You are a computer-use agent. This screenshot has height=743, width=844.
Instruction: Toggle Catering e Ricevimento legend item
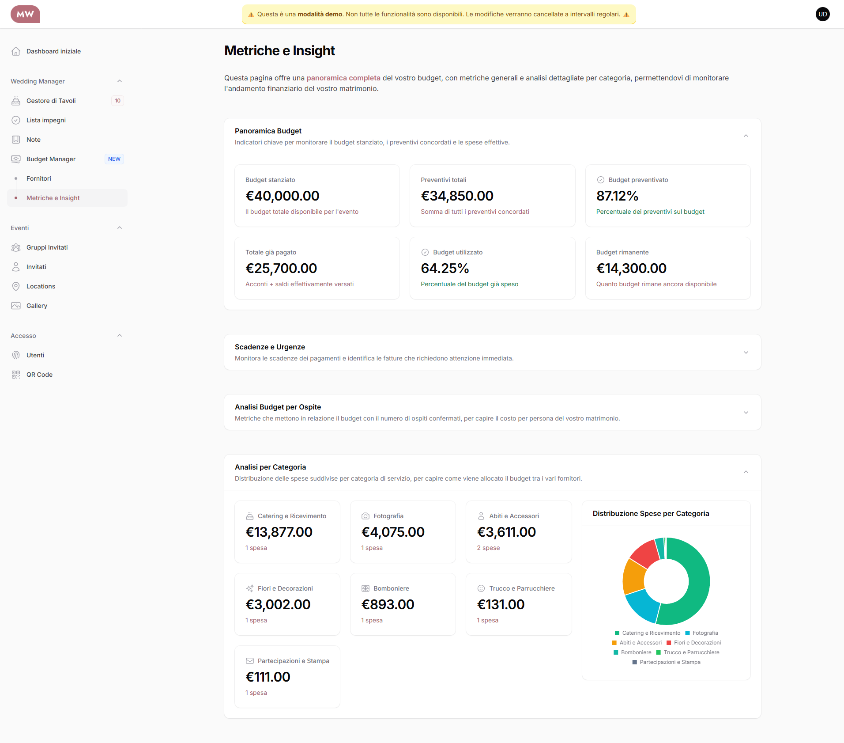pos(647,633)
